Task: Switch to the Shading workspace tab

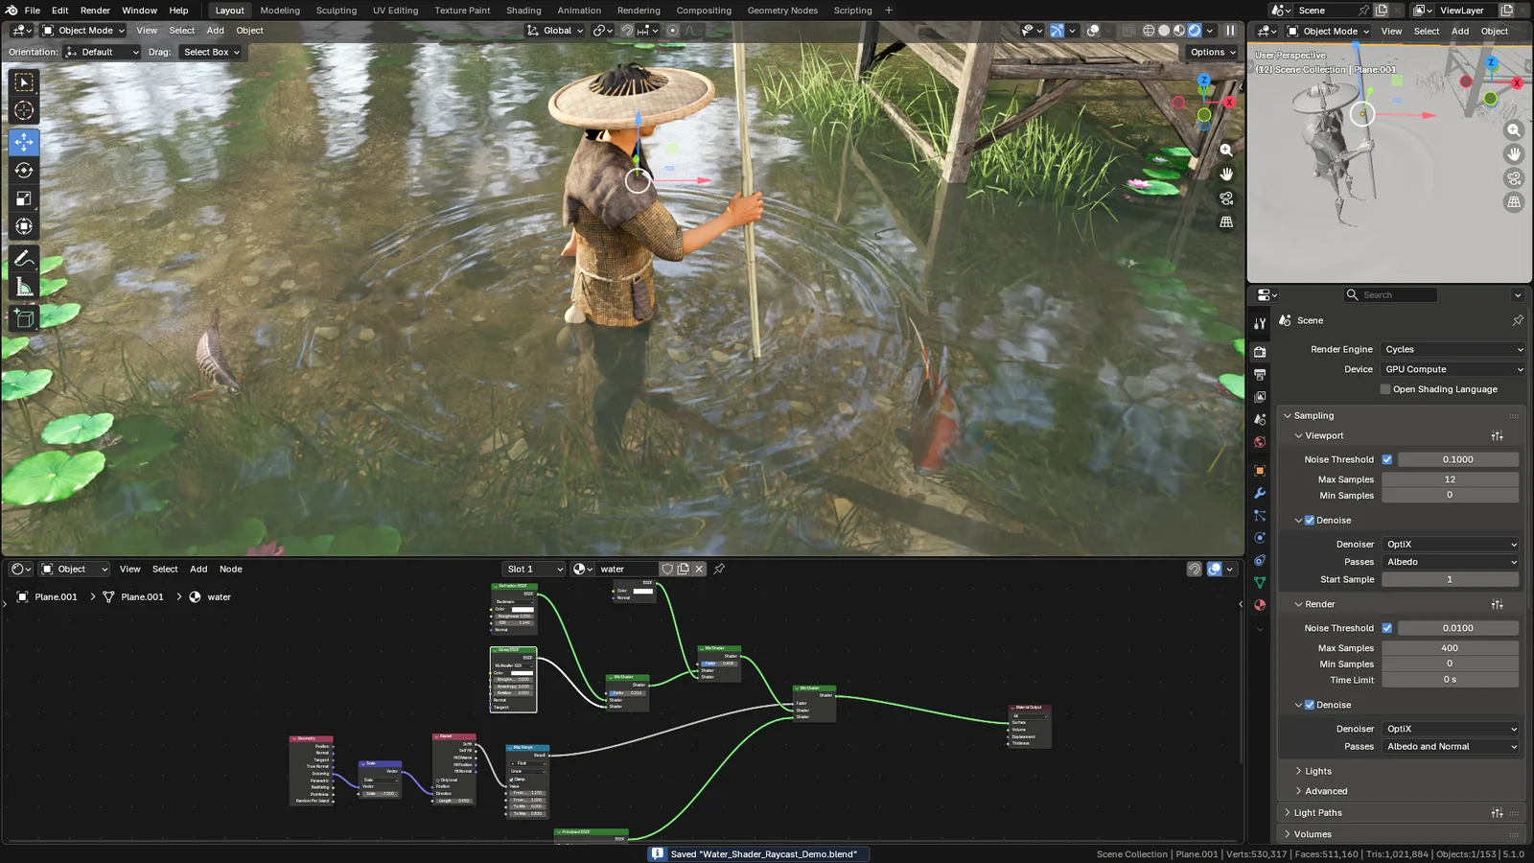Action: [x=523, y=11]
